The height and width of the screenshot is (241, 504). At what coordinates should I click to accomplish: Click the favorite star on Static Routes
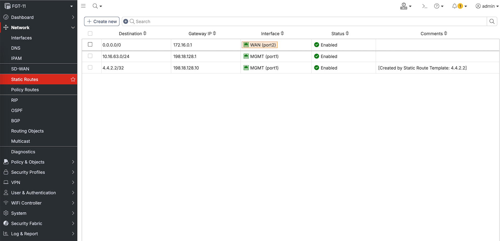coord(73,79)
